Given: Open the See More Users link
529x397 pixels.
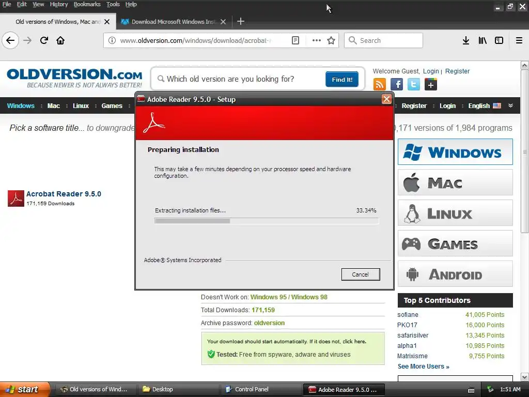Looking at the screenshot, I should [423, 367].
